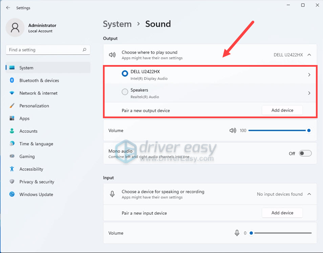The width and height of the screenshot is (323, 253).
Task: Click Administrator account name
Action: pyautogui.click(x=42, y=25)
